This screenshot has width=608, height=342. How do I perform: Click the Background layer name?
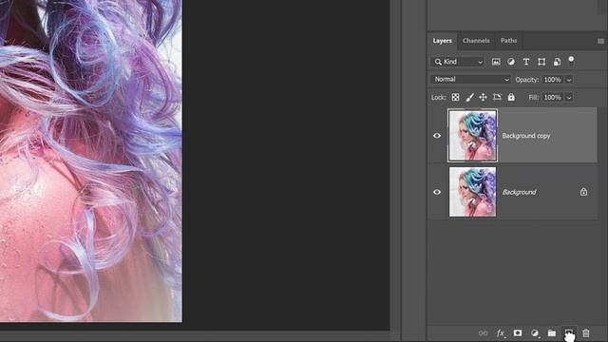(x=520, y=192)
